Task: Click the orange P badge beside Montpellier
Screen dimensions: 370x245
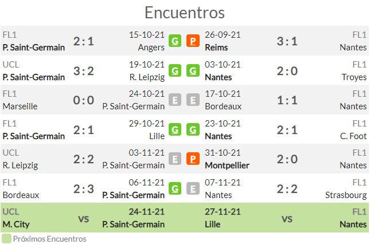Action: click(193, 159)
